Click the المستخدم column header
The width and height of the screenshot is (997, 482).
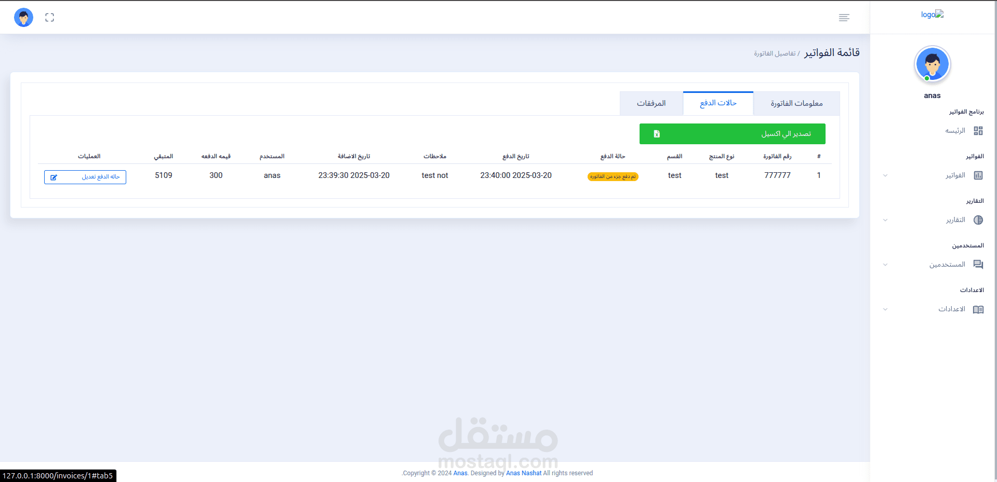272,156
